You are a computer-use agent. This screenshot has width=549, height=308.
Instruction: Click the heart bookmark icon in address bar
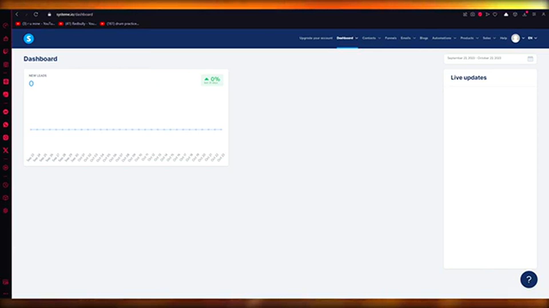495,14
